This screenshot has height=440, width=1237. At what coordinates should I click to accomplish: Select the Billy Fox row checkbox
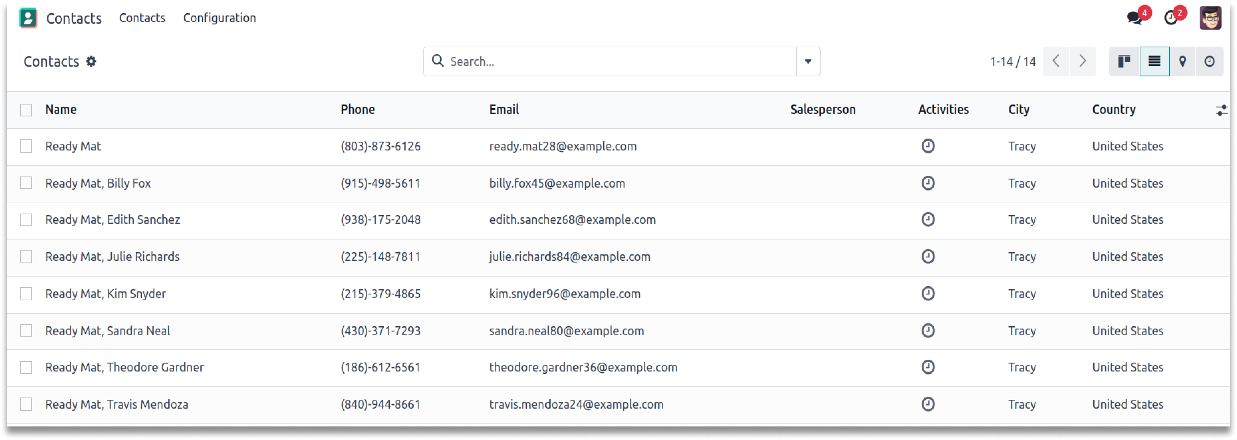coord(26,183)
